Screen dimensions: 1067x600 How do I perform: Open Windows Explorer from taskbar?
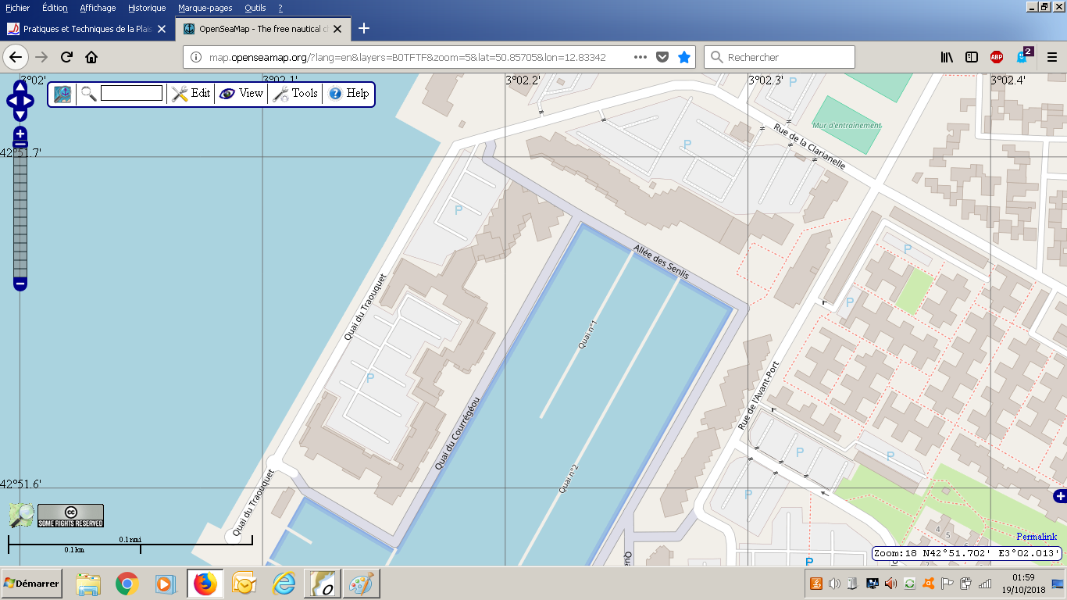click(88, 584)
